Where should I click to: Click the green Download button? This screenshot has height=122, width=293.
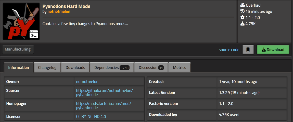click(x=273, y=50)
